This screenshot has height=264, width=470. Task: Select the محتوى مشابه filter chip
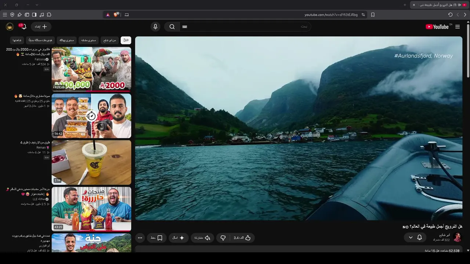pyautogui.click(x=88, y=40)
